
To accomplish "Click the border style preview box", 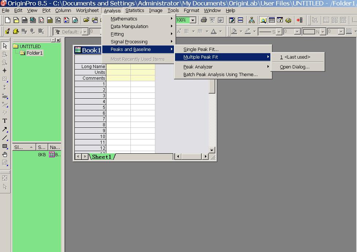I will 309,32.
